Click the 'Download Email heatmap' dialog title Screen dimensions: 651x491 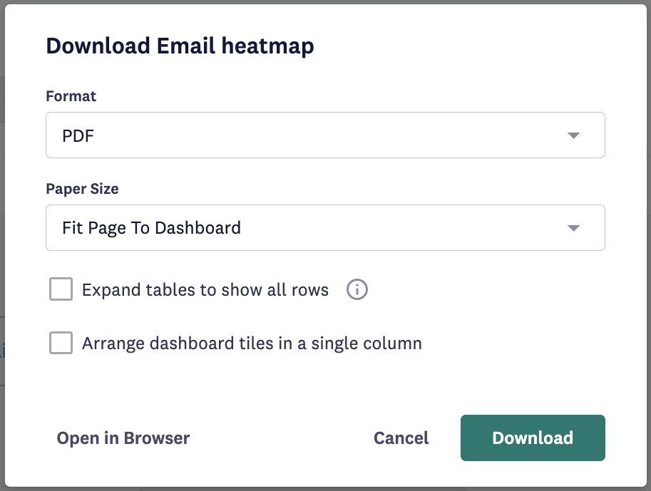click(180, 46)
